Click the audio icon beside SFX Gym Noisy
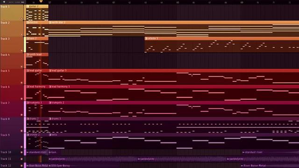 tap(50, 166)
